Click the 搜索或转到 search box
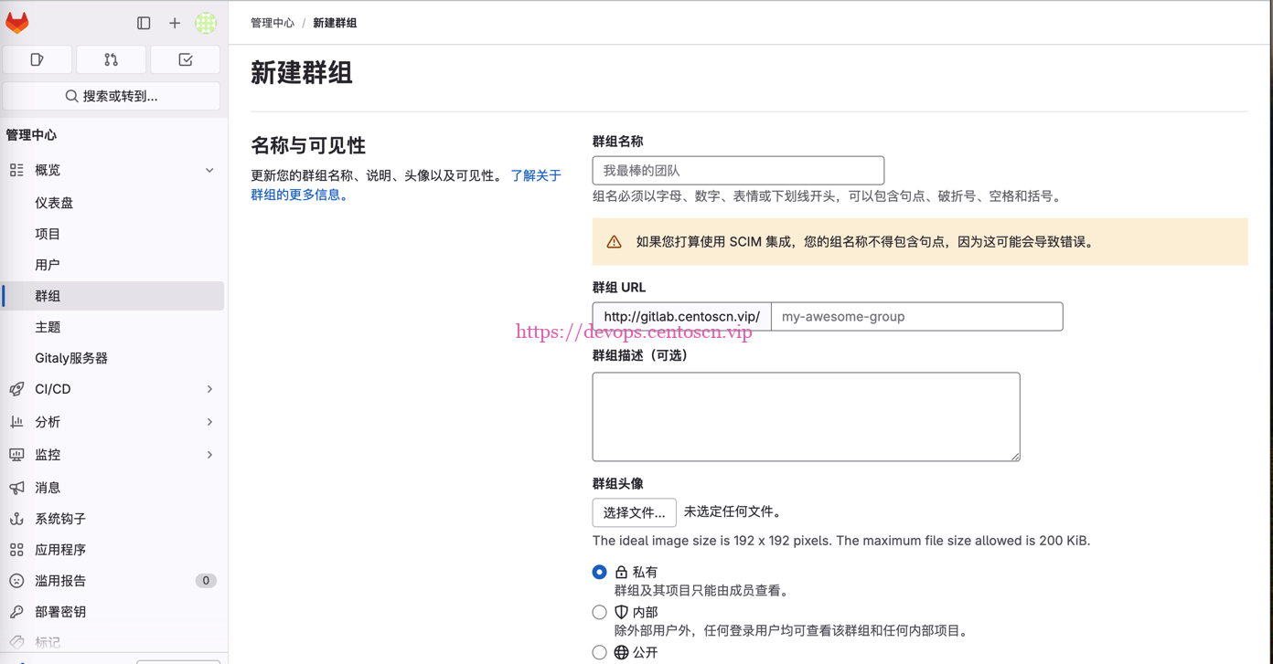Screen dimensions: 1273x664 tap(112, 96)
